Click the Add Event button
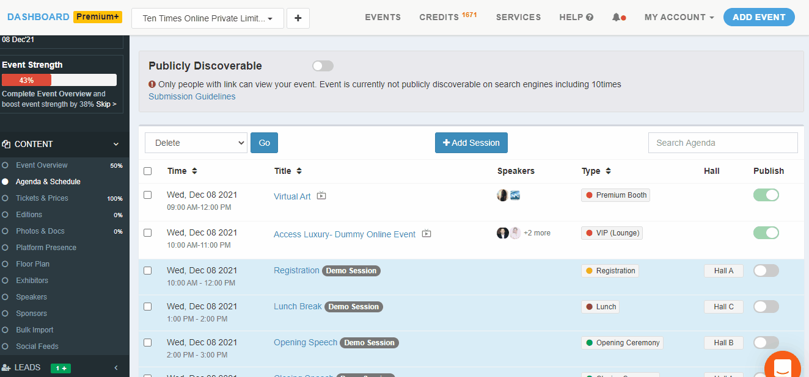 point(759,17)
